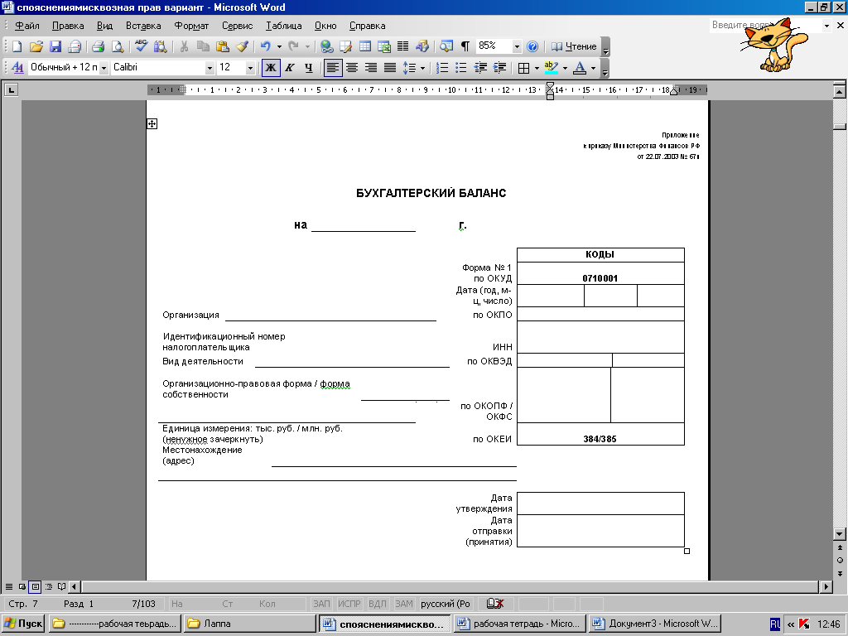Open the line spacing dropdown arrow
Screen dimensions: 848x636
pyautogui.click(x=422, y=68)
